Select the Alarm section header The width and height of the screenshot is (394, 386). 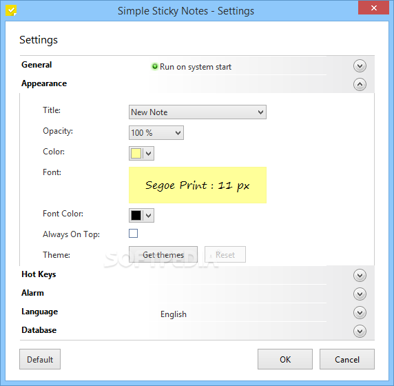tap(32, 293)
